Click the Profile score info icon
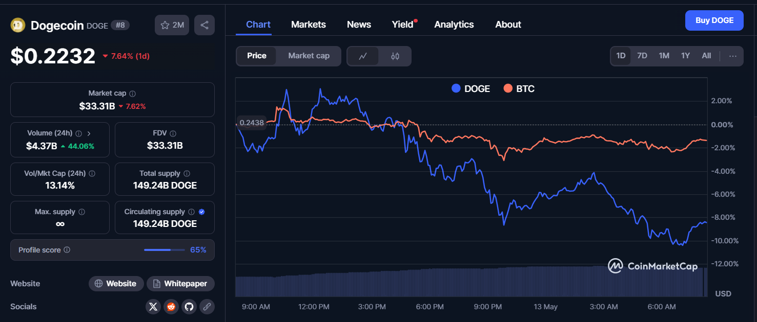This screenshot has height=322, width=757. tap(67, 250)
